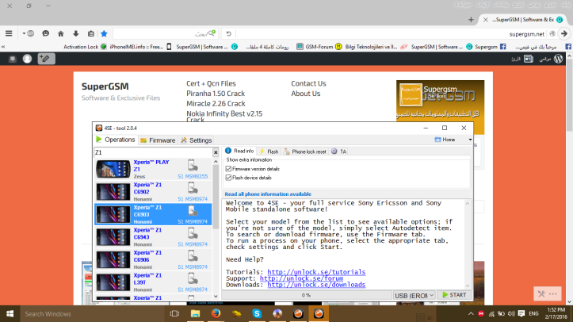
Task: Expand the Home dropdown arrow in 4SE tool
Action: 470,140
